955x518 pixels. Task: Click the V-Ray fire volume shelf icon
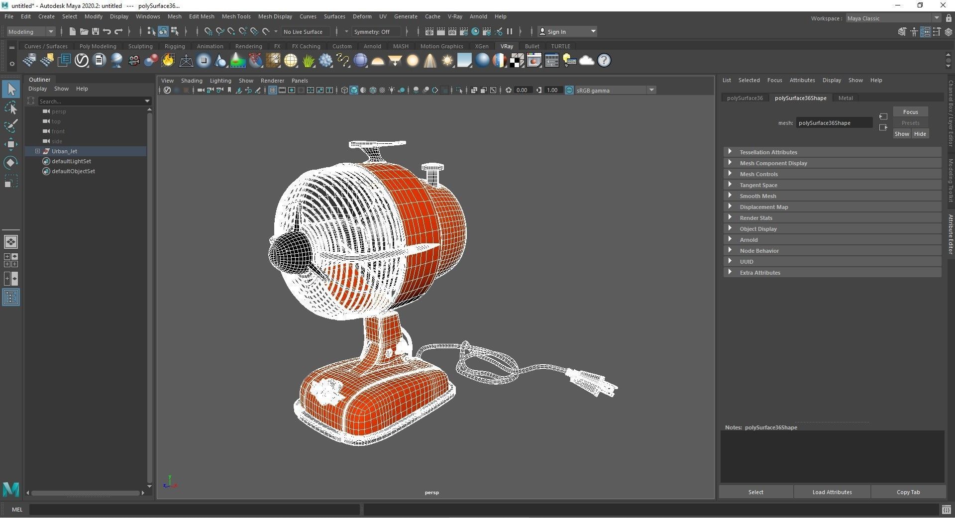point(169,61)
